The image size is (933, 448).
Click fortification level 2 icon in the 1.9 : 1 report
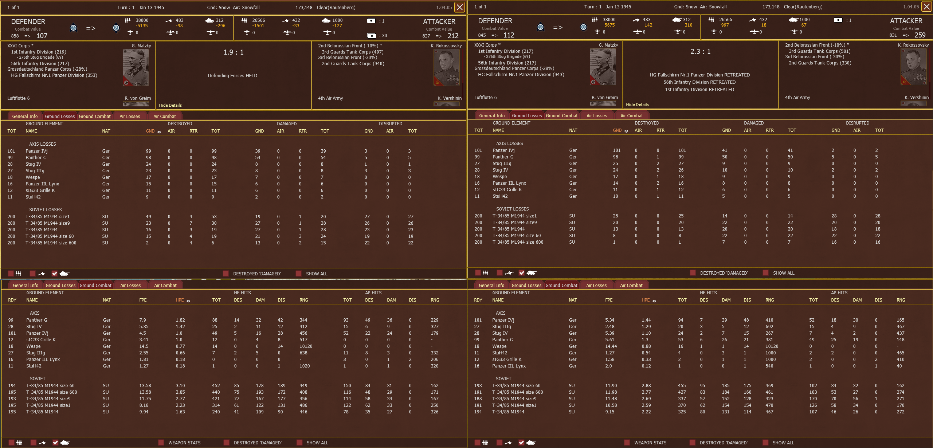pos(116,28)
